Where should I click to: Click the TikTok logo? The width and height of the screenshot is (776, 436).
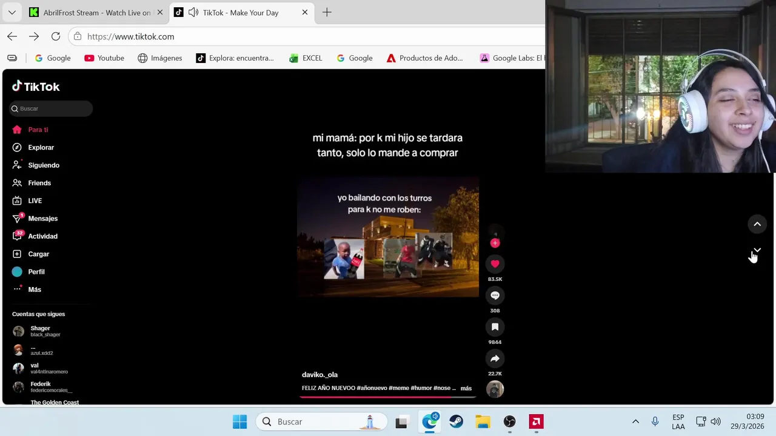pyautogui.click(x=36, y=87)
